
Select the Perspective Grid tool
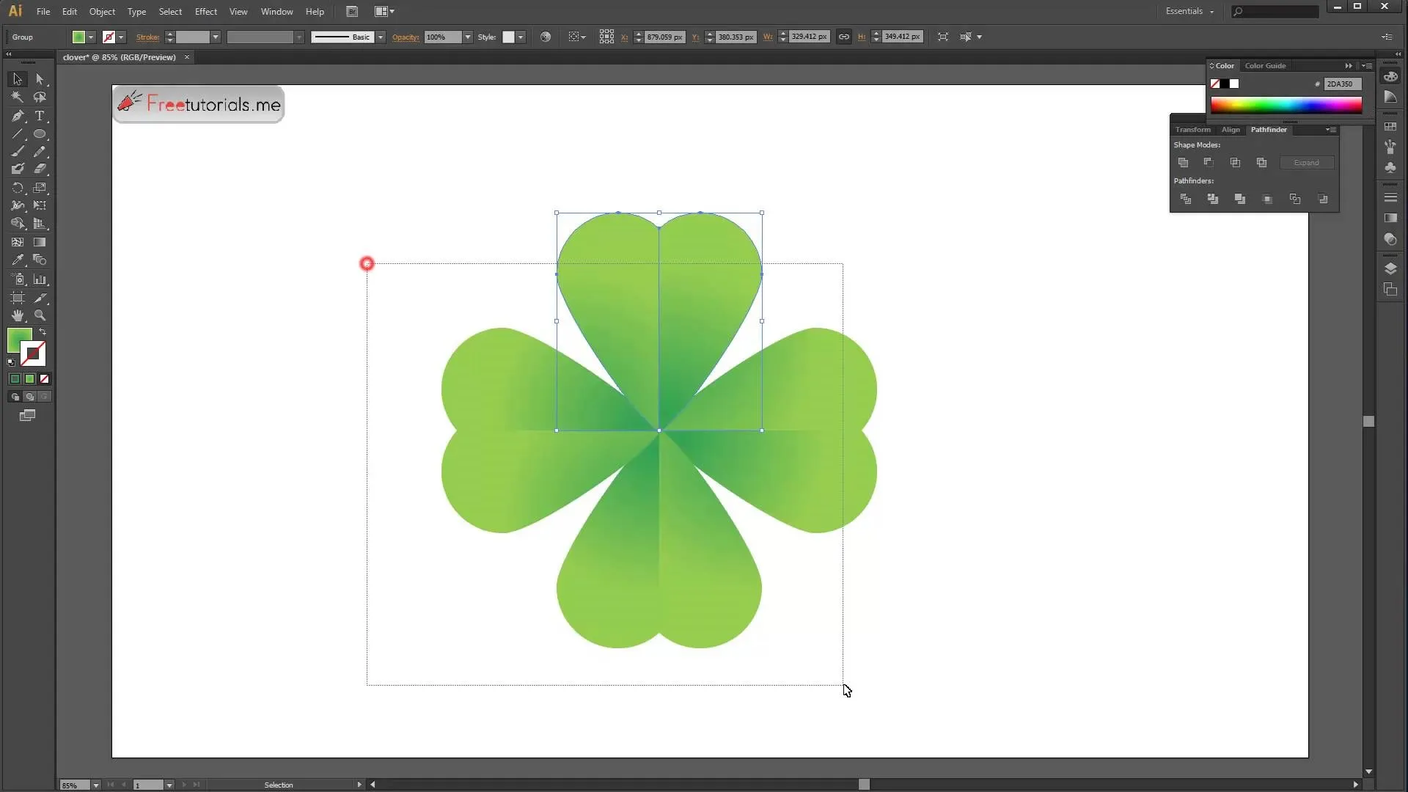click(x=40, y=224)
